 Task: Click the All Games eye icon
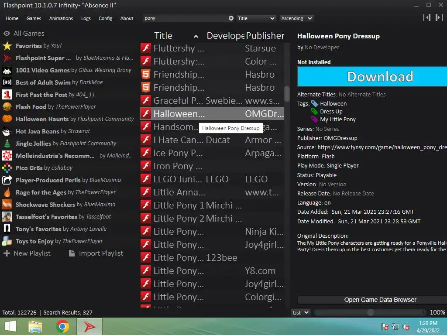(7, 33)
